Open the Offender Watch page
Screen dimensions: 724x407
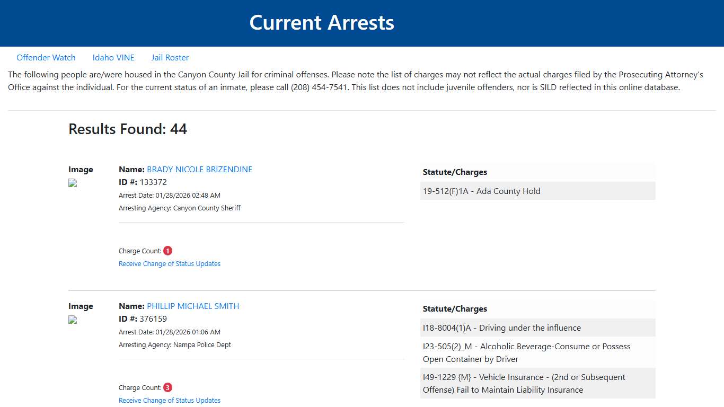click(x=46, y=57)
